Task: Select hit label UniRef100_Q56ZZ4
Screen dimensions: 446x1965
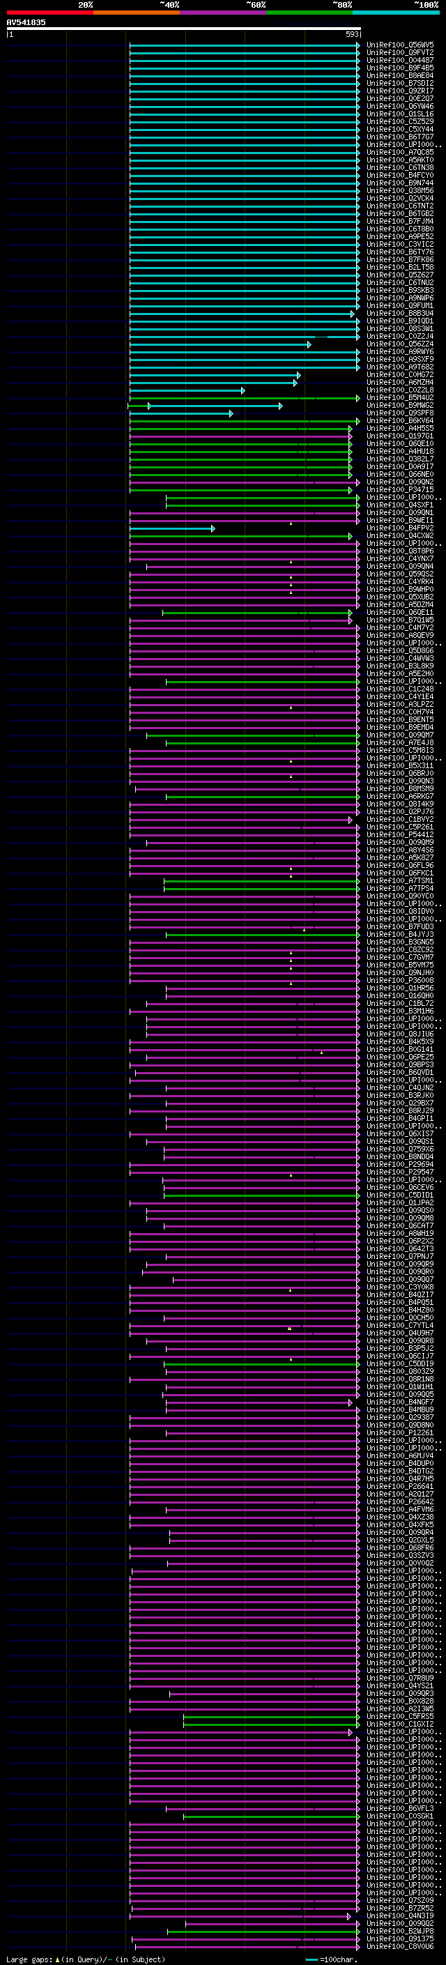Action: click(x=400, y=344)
